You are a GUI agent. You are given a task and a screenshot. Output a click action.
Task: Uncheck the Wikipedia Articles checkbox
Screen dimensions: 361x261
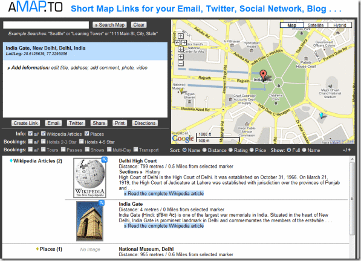click(x=44, y=133)
